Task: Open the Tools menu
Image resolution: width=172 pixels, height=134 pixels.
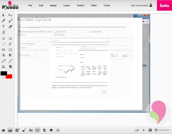Action: [x=107, y=5]
